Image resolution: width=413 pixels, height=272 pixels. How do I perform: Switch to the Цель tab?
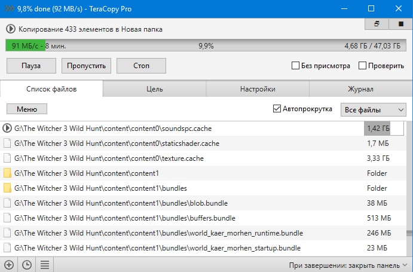click(x=155, y=89)
